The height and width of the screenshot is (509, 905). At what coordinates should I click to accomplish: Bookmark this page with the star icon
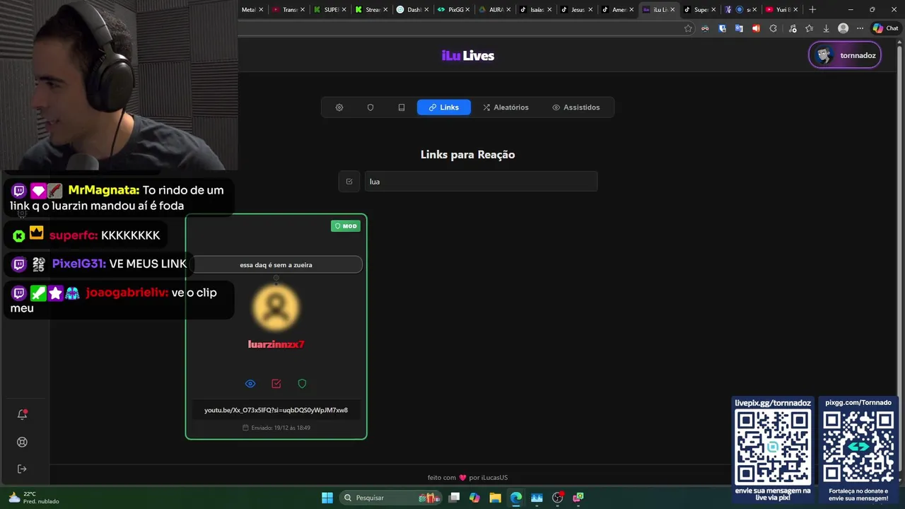pos(688,29)
